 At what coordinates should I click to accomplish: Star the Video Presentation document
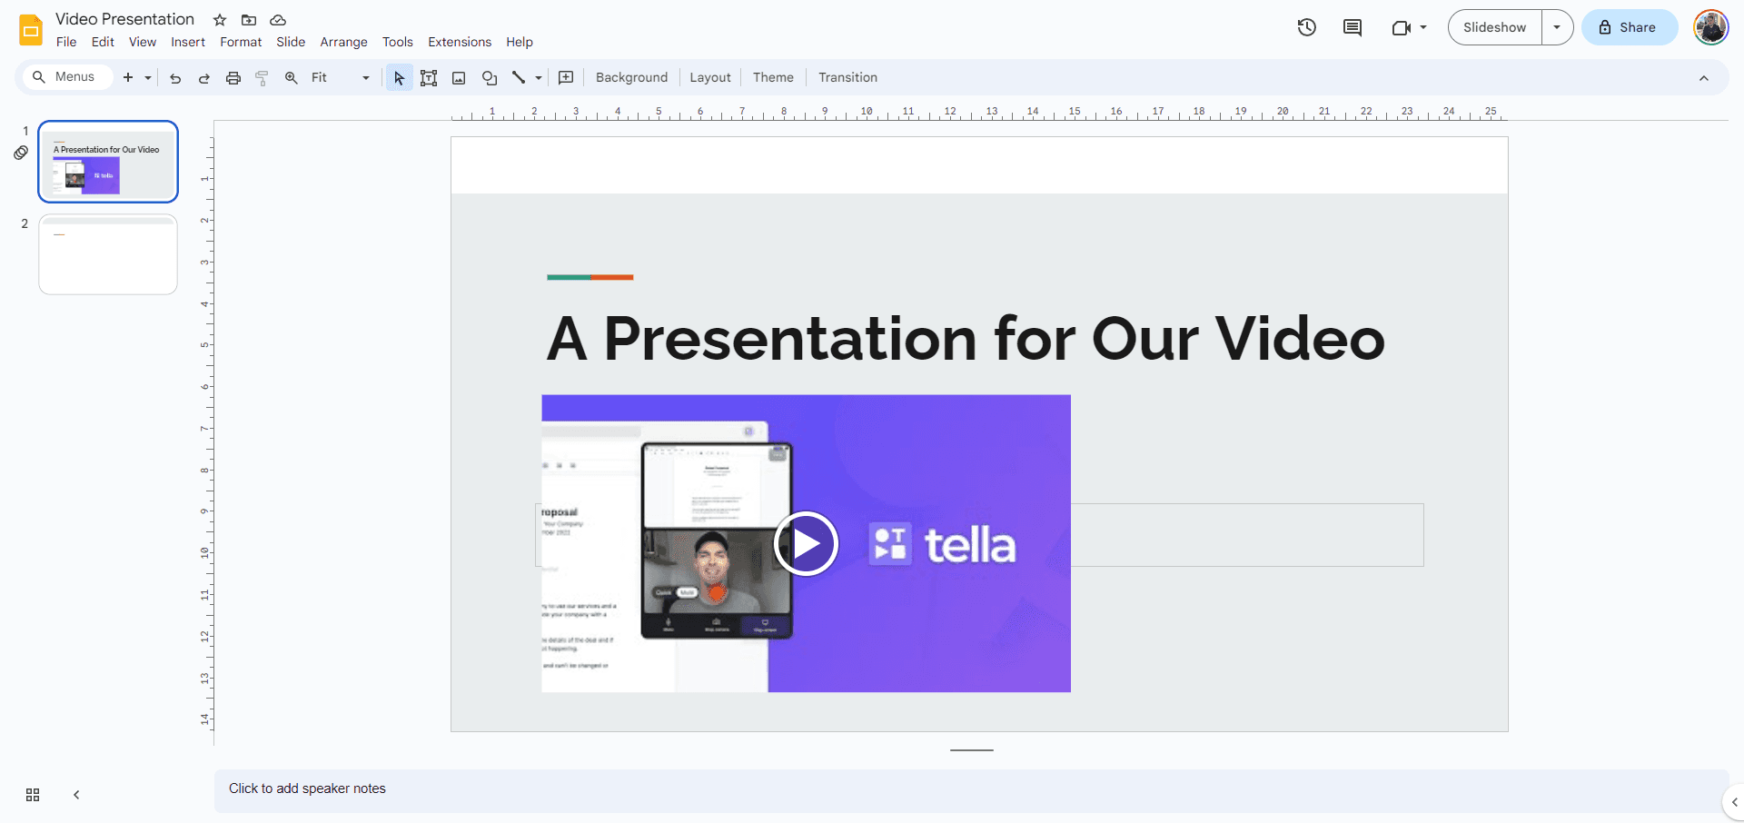click(220, 20)
